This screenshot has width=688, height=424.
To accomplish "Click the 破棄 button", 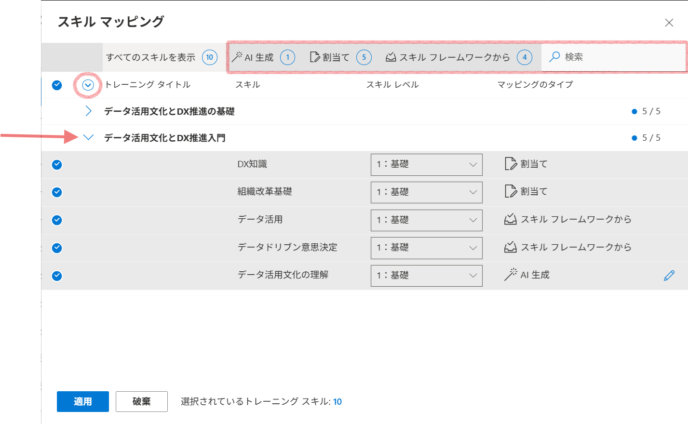I will pyautogui.click(x=142, y=401).
